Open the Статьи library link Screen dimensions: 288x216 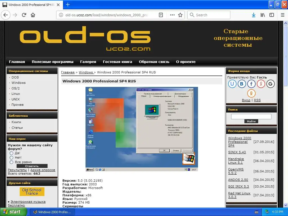(17, 128)
